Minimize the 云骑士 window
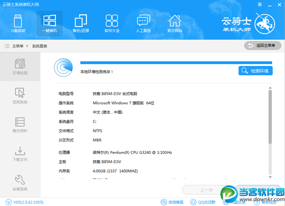This screenshot has height=206, width=285. coord(270,5)
